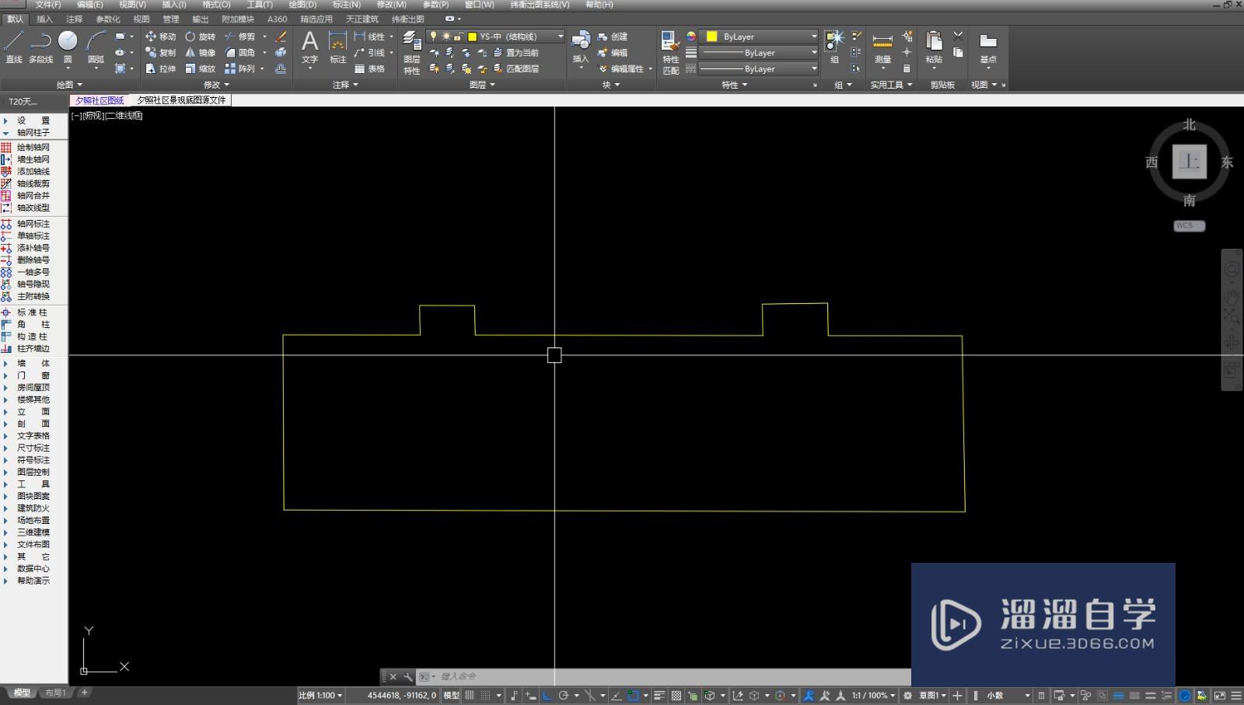This screenshot has height=705, width=1244.
Task: Expand the 修改 panel dropdown arrow
Action: [x=226, y=85]
